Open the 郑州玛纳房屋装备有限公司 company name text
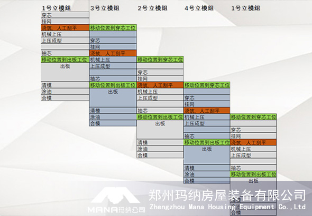This screenshot has height=216, width=312. pyautogui.click(x=227, y=195)
